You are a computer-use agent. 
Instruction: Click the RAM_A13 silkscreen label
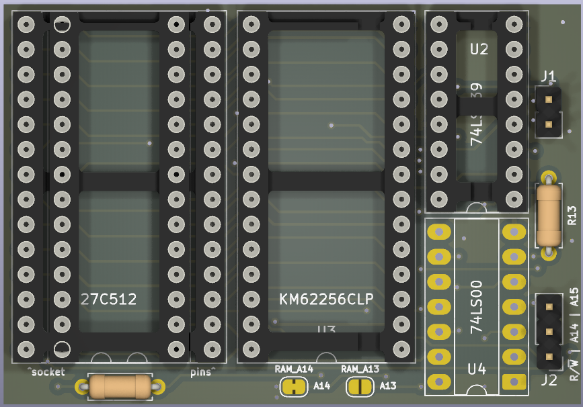tap(360, 369)
